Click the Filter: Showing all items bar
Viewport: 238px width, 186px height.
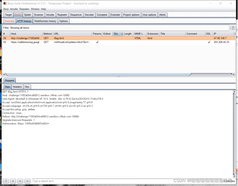coord(116,28)
